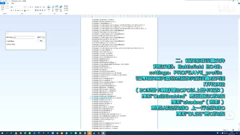Toggle Underline formatting

pos(16,10)
